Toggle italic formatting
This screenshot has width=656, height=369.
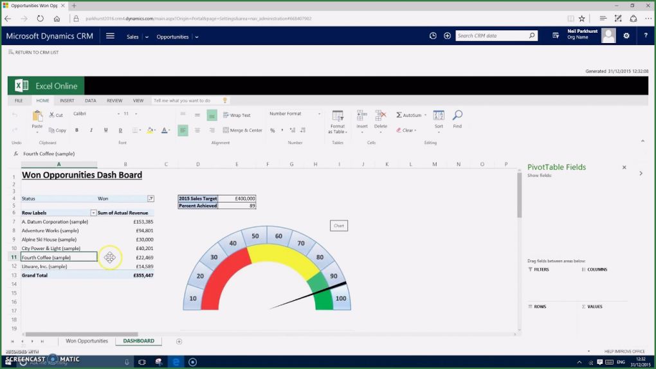coord(91,130)
